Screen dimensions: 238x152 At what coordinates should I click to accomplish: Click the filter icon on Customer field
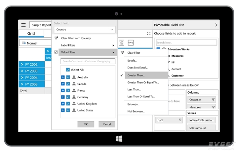pos(213,100)
